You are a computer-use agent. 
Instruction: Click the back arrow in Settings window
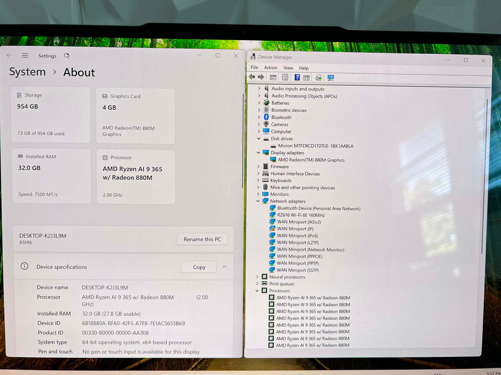(9, 55)
